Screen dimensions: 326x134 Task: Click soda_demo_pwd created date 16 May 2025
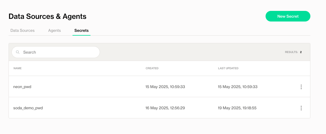click(165, 108)
